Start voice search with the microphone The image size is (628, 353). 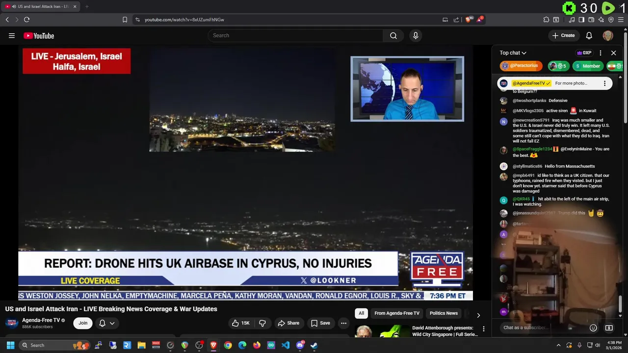click(x=416, y=35)
